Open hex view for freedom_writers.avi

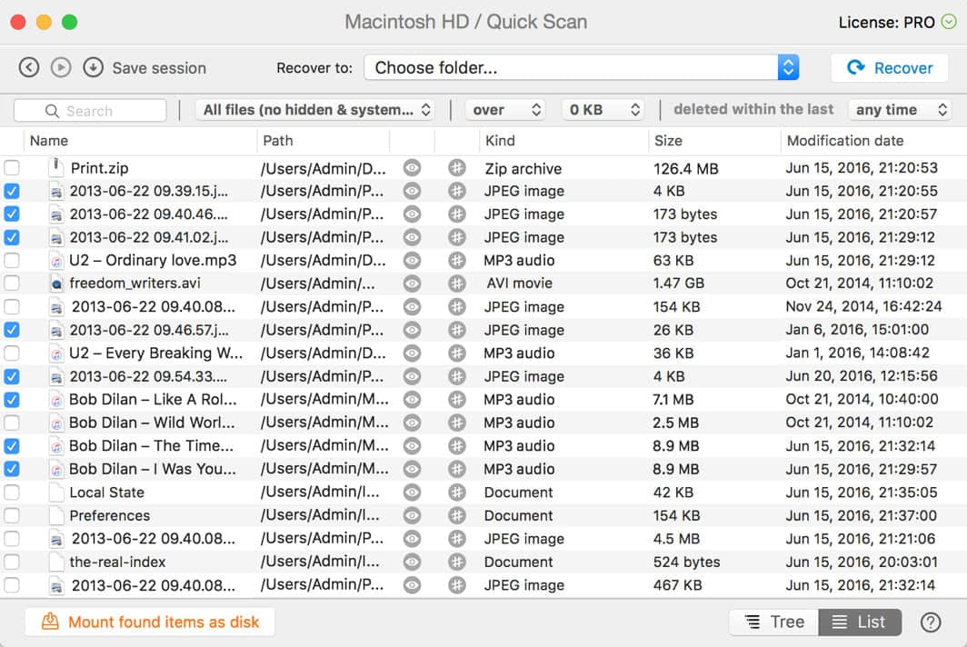[456, 284]
